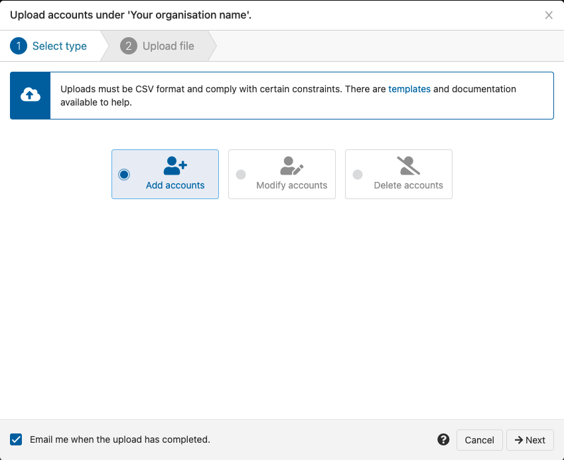
Task: Click the Delete accounts crossed-out person icon
Action: click(x=409, y=165)
